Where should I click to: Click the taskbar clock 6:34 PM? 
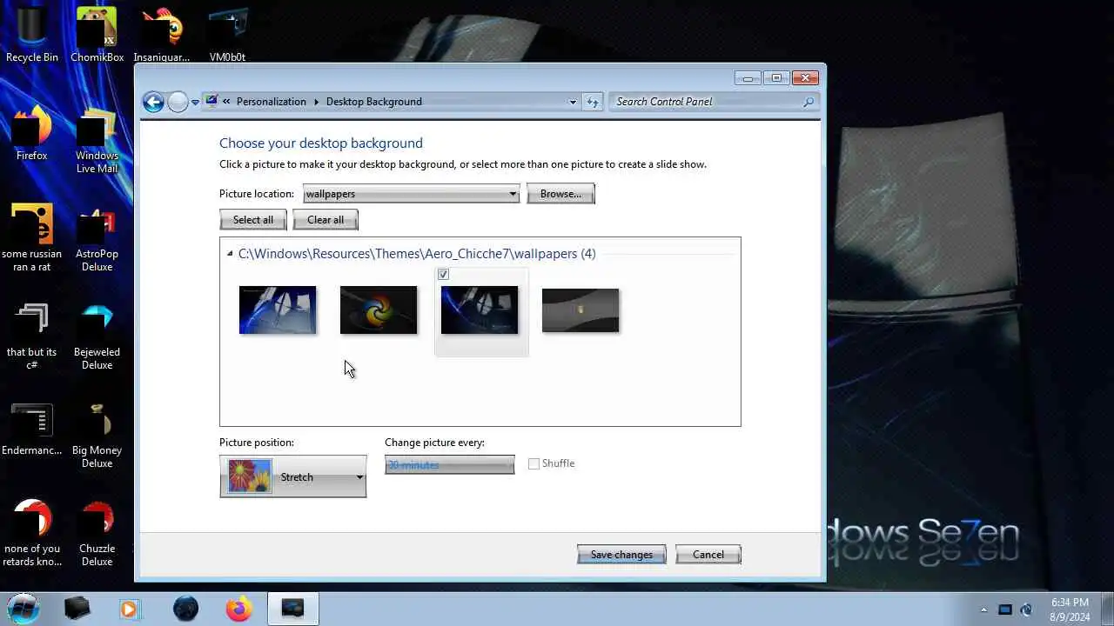tap(1070, 603)
